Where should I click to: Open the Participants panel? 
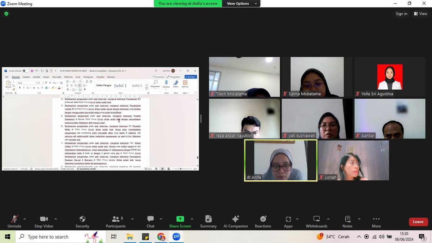click(116, 222)
